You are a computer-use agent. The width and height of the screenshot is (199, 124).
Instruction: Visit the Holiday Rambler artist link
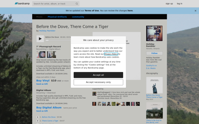coord(47,31)
